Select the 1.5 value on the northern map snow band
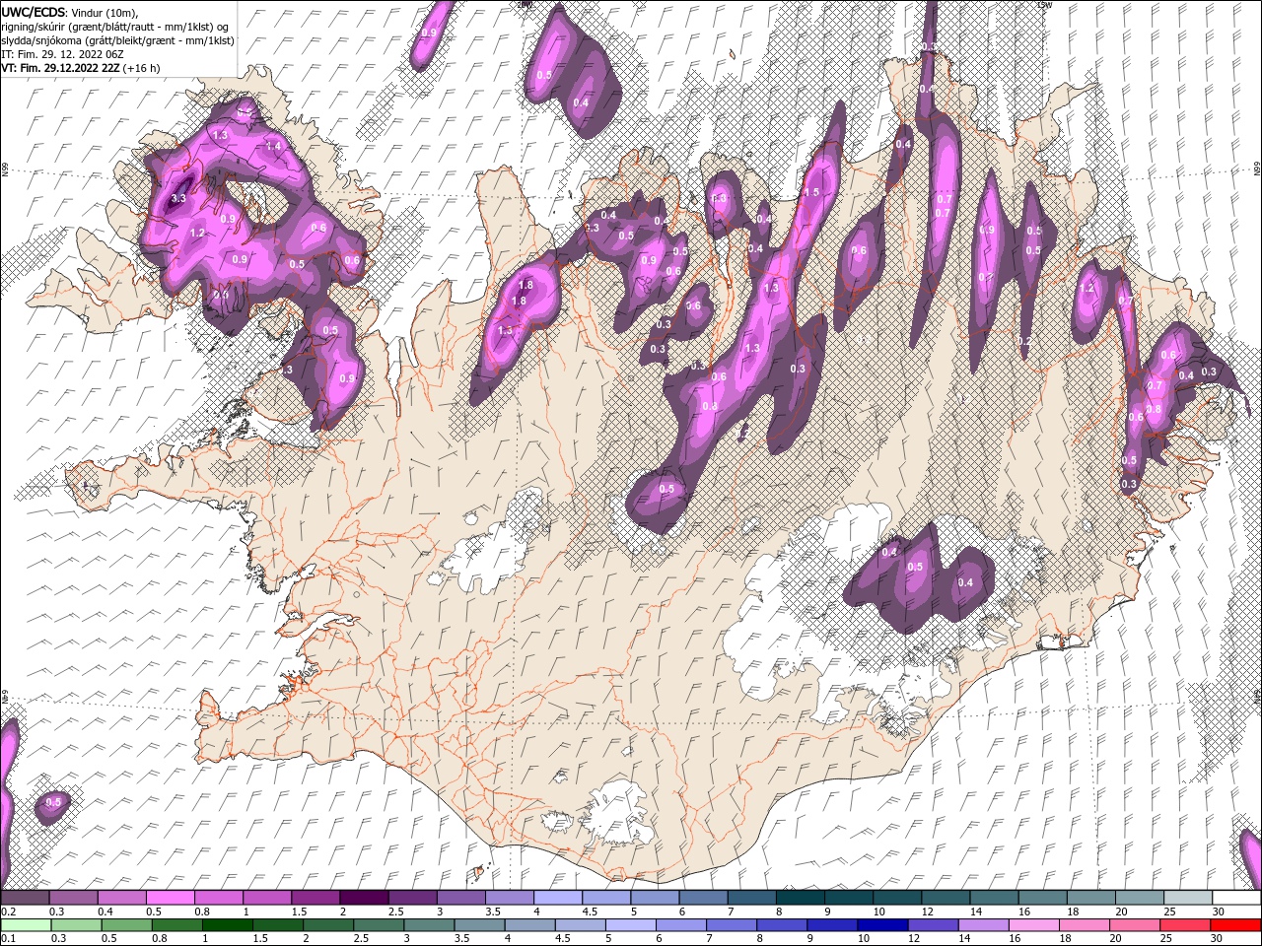Image resolution: width=1262 pixels, height=946 pixels. 812,192
